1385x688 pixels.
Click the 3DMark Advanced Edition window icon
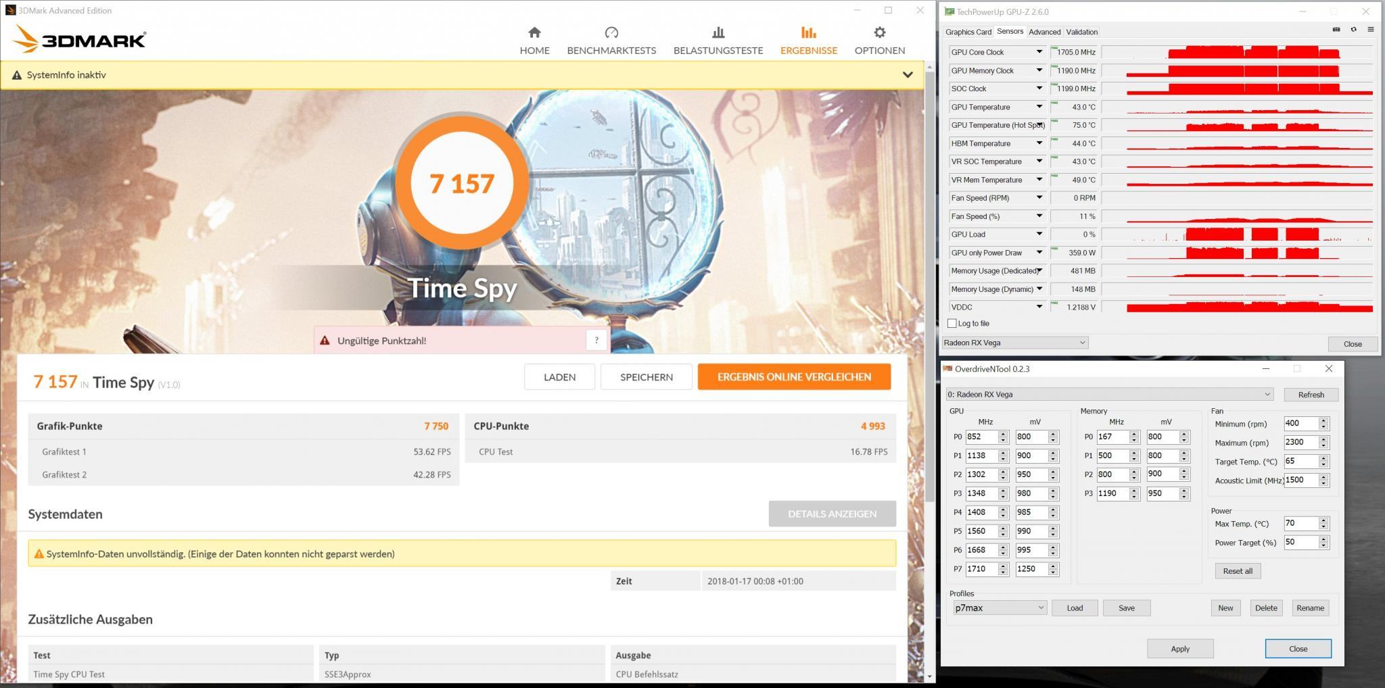click(x=10, y=10)
